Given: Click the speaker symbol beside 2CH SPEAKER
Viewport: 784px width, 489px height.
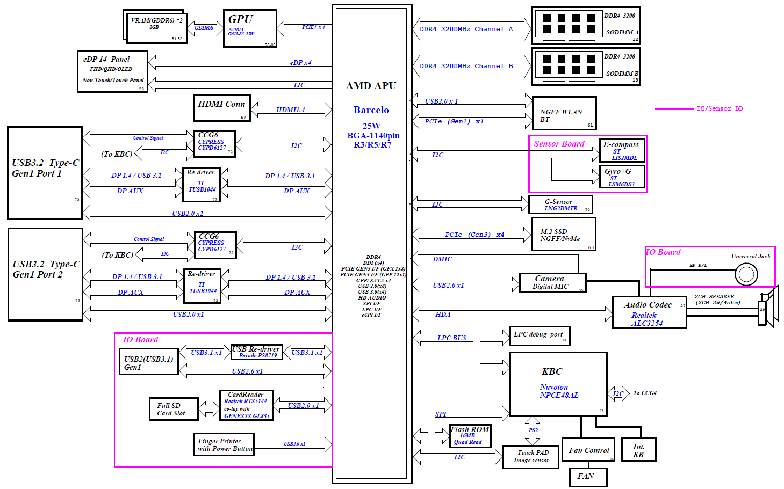Looking at the screenshot, I should click(x=769, y=306).
